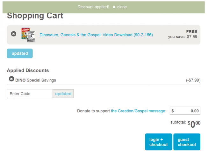This screenshot has height=152, width=207.
Task: Dismiss the Discount applied banner
Action: coord(119,7)
